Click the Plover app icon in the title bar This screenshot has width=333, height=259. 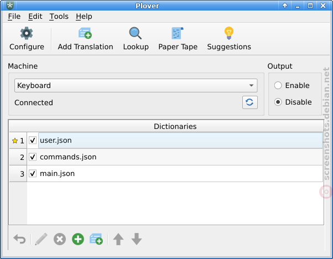click(x=10, y=6)
